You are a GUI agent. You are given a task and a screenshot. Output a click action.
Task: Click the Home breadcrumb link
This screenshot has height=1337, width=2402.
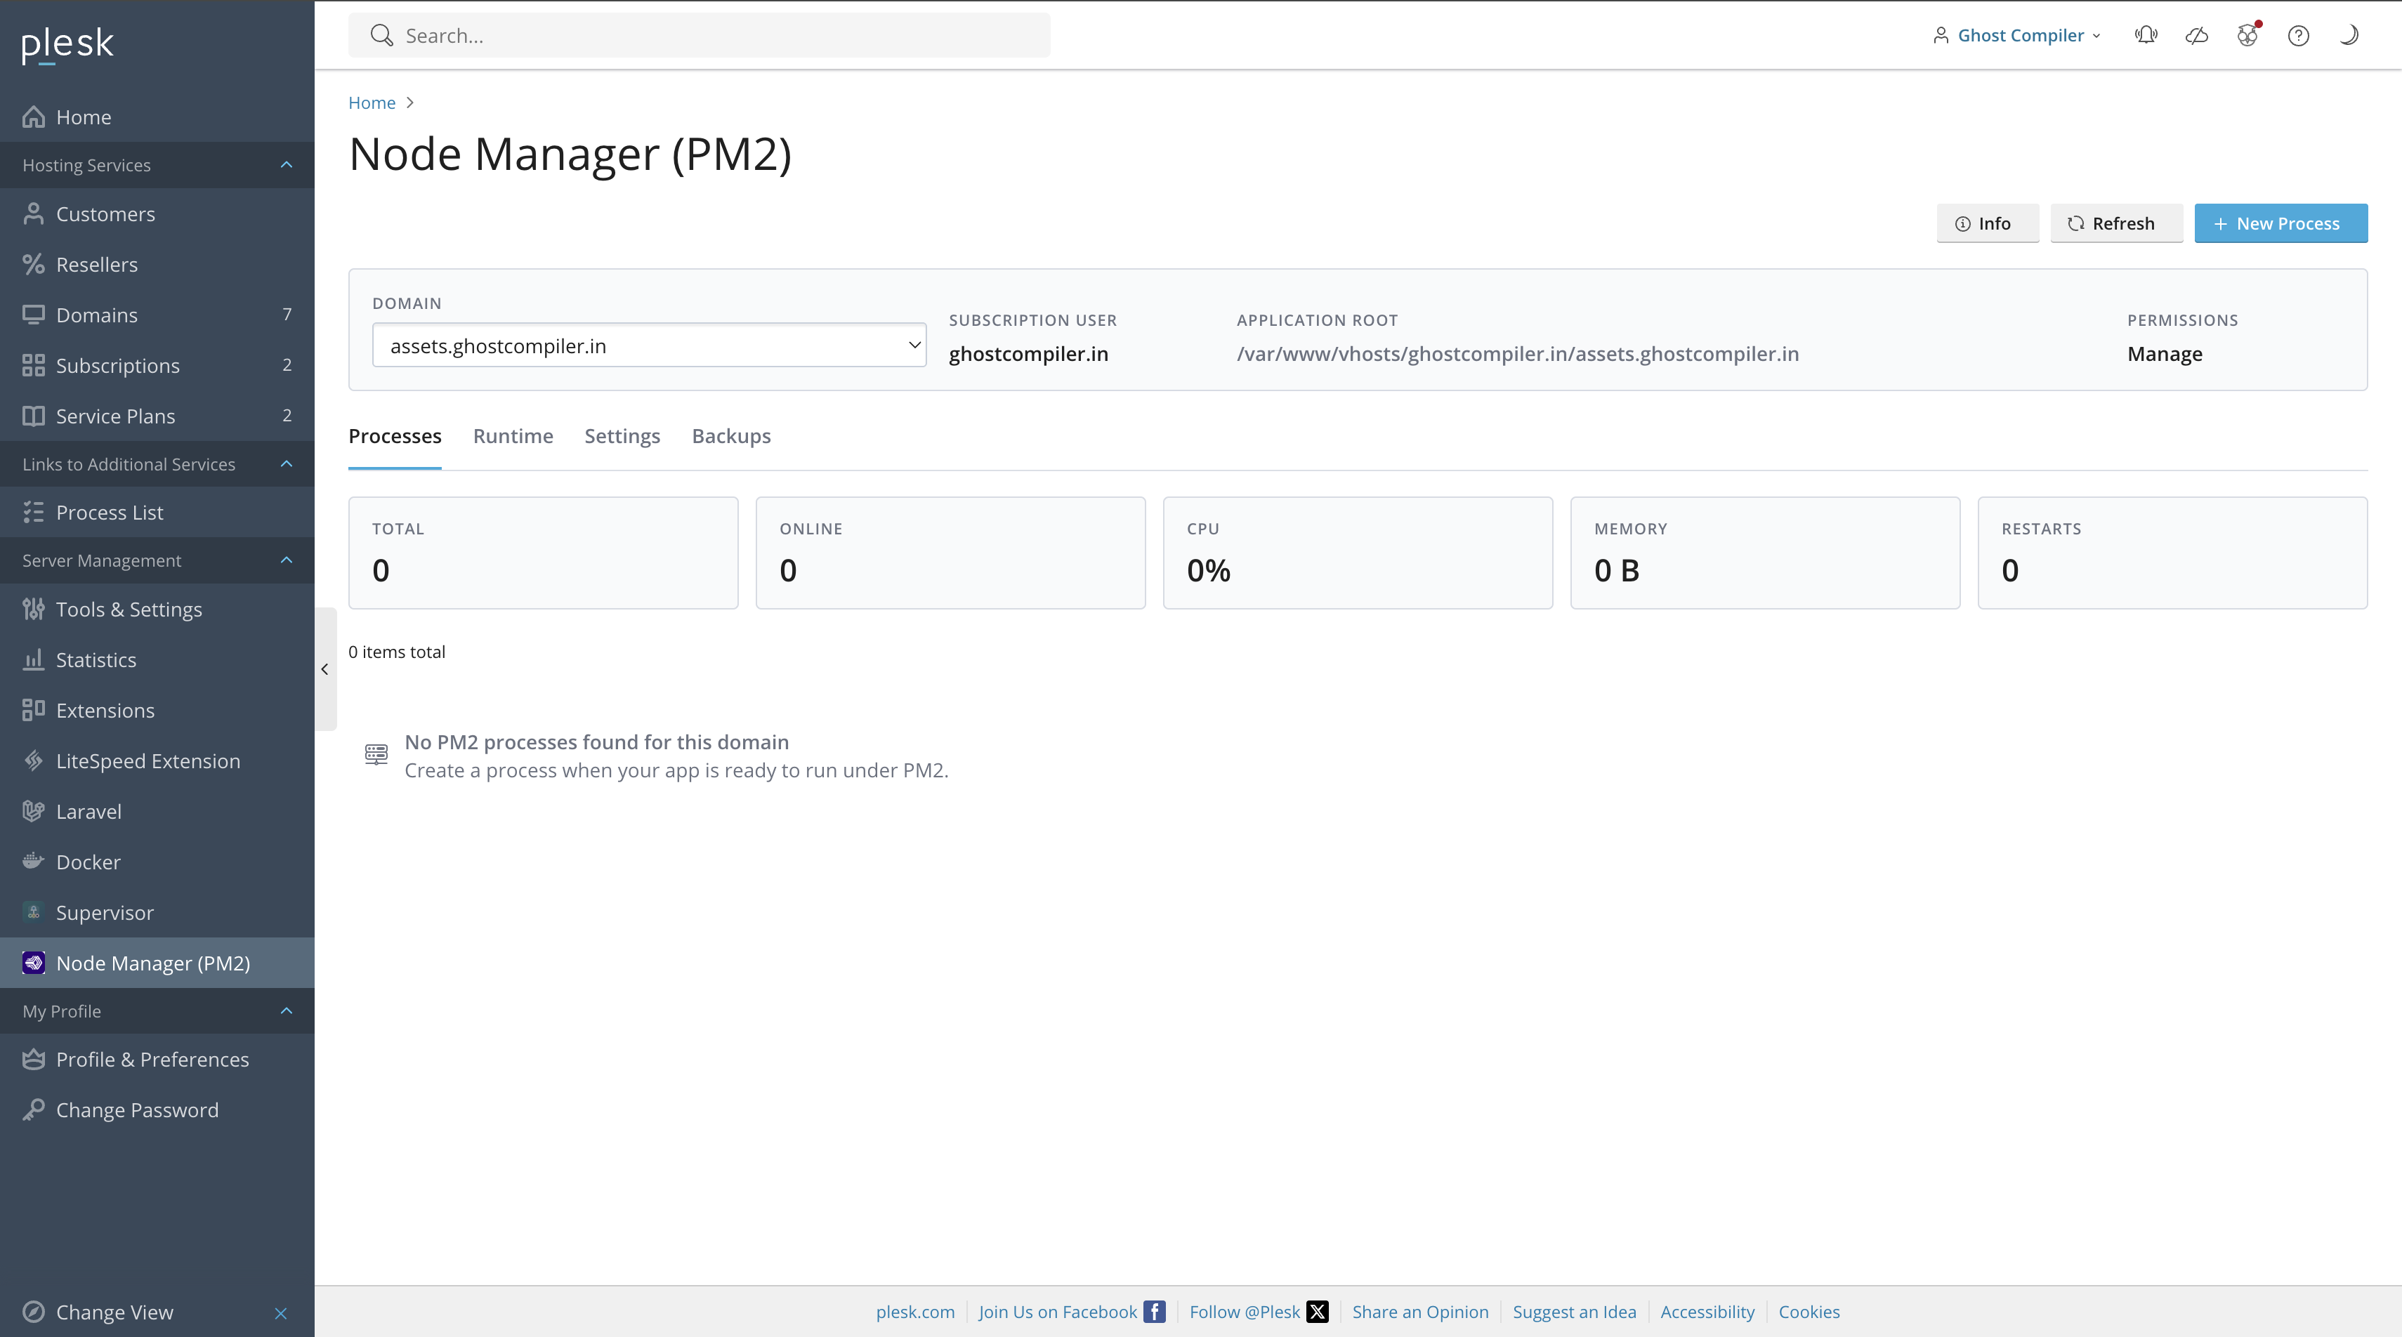[x=372, y=103]
